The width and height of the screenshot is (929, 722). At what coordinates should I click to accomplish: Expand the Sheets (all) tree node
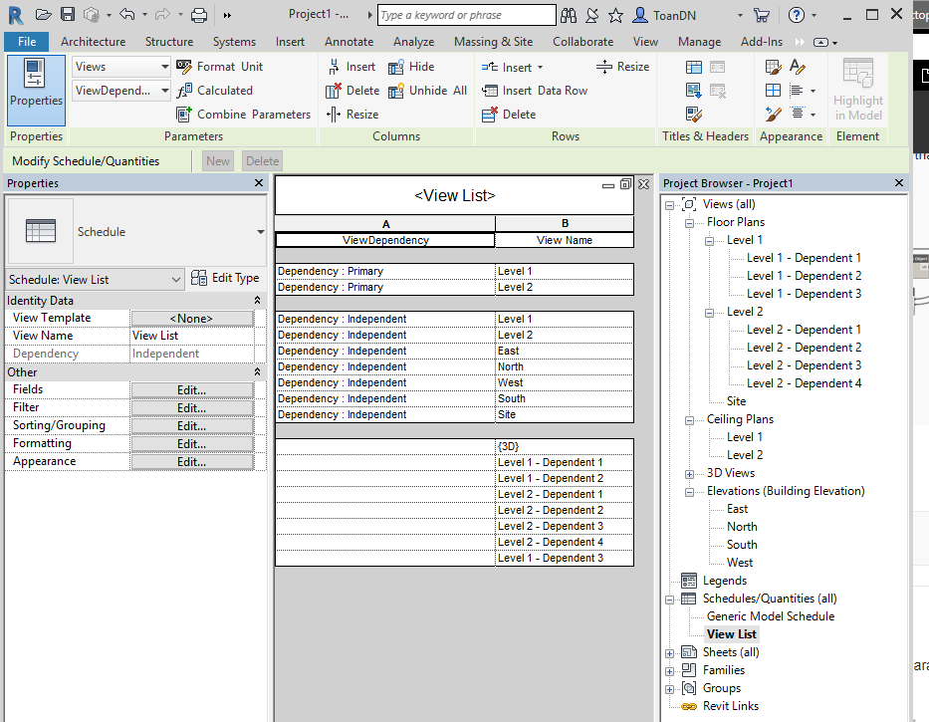[670, 651]
